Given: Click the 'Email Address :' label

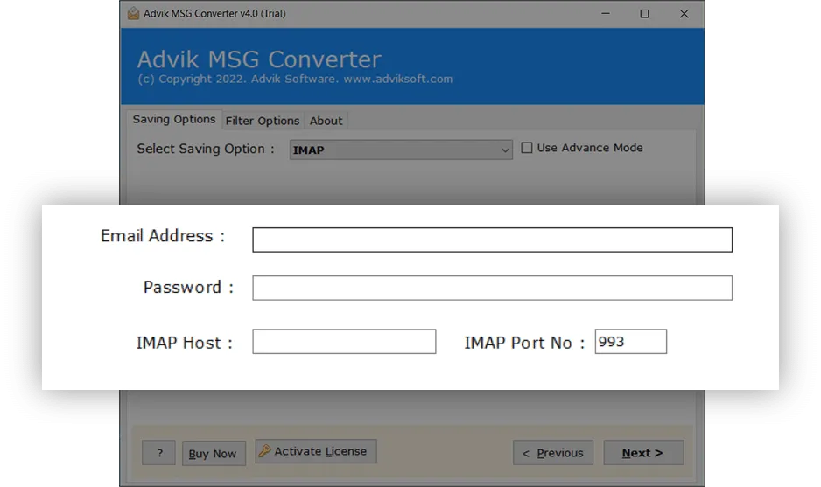Looking at the screenshot, I should pos(163,236).
